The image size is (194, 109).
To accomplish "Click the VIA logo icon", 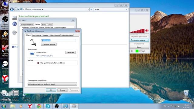I will click(32, 54).
